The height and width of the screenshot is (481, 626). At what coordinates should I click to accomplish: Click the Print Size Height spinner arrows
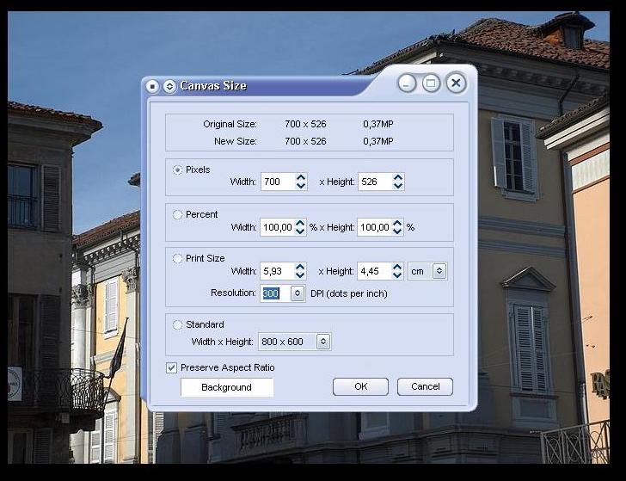[x=397, y=271]
